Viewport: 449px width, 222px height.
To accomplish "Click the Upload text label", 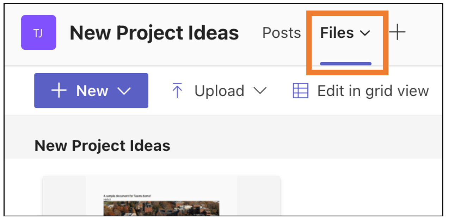I will pyautogui.click(x=219, y=91).
